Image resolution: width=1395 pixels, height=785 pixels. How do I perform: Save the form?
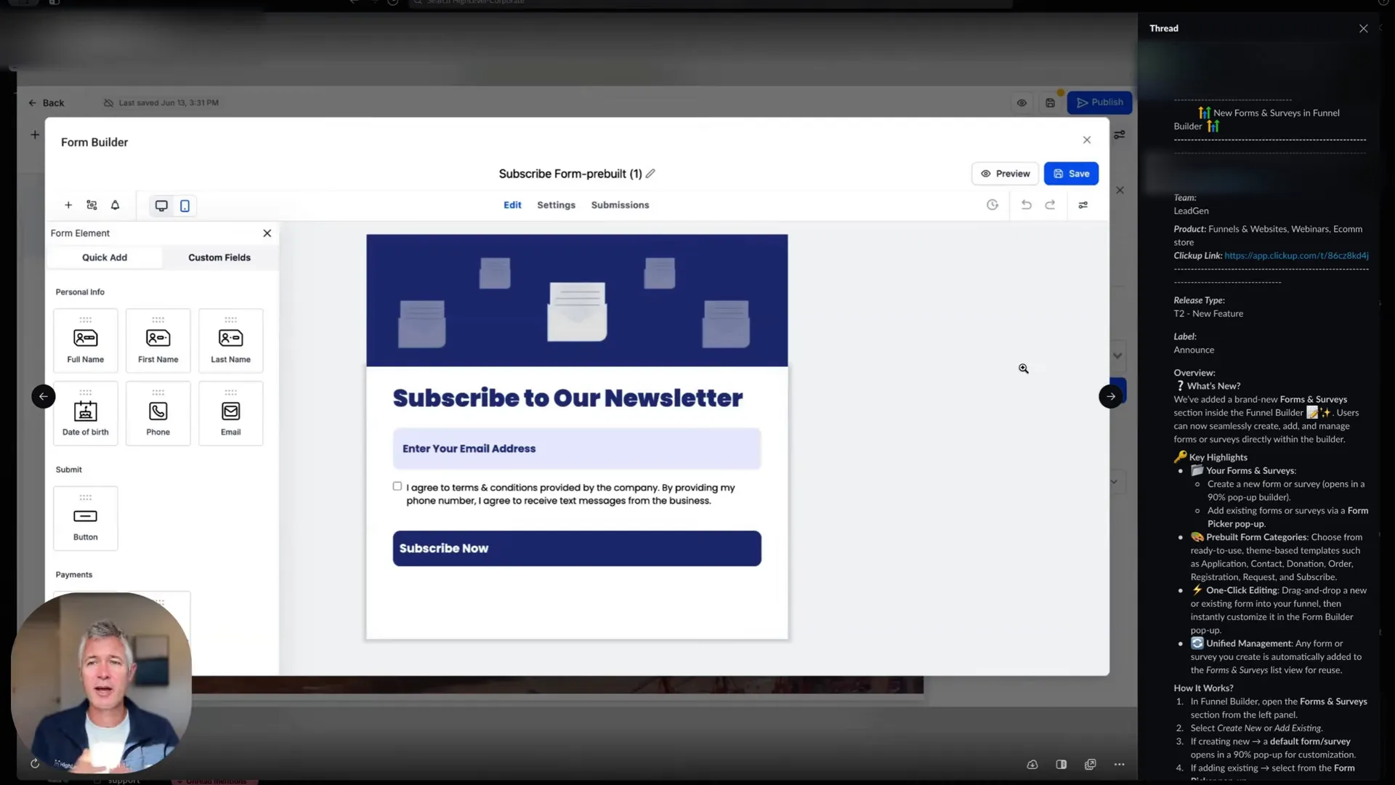[x=1071, y=174]
